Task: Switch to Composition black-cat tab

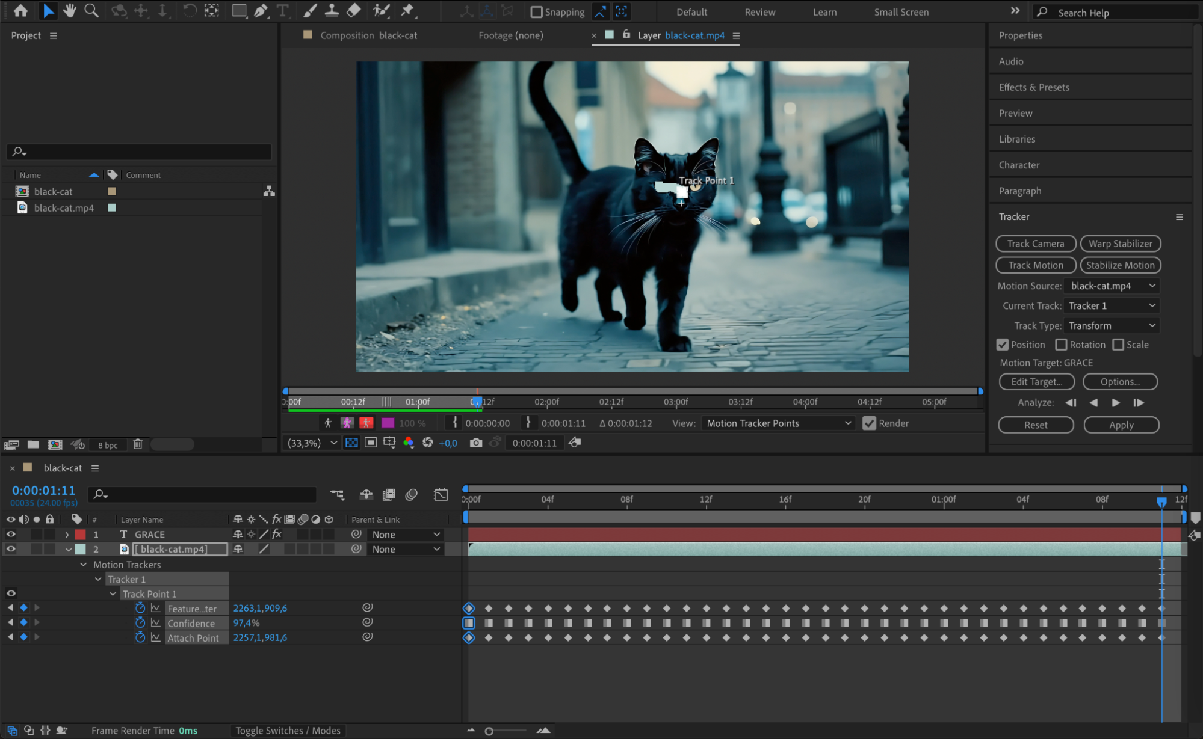Action: 368,35
